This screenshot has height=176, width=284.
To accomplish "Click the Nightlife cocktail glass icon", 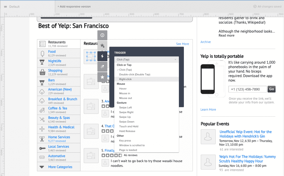I will 42,62.
